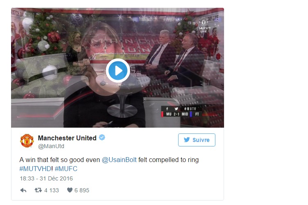This screenshot has width=308, height=205.
Task: Click the 6 895 likes count
Action: (82, 191)
